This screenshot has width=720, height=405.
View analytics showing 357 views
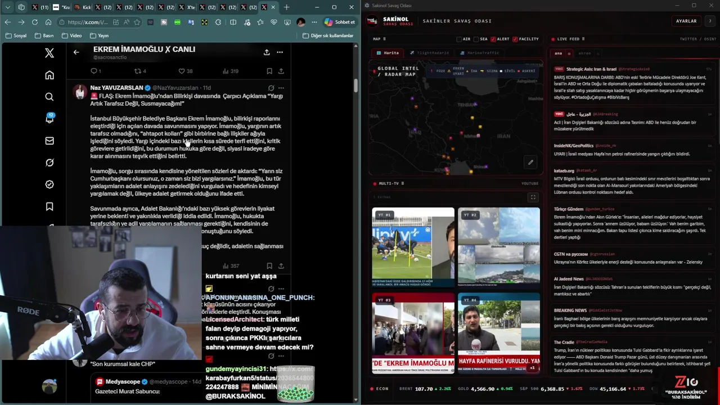(231, 266)
